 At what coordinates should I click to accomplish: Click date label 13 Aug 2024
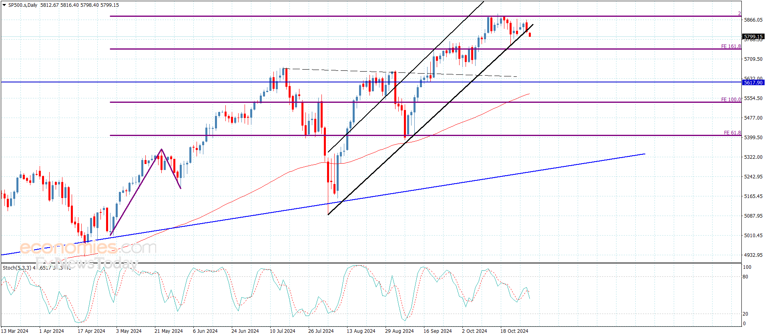click(x=361, y=331)
